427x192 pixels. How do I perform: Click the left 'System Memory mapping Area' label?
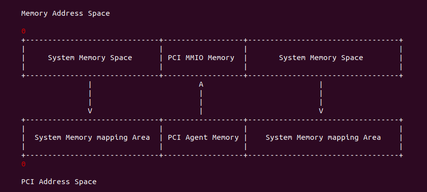tap(92, 137)
